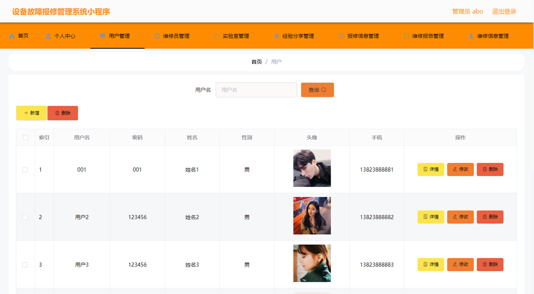Click the yellow 新增 add button
Viewport: 534px width, 294px height.
point(31,113)
